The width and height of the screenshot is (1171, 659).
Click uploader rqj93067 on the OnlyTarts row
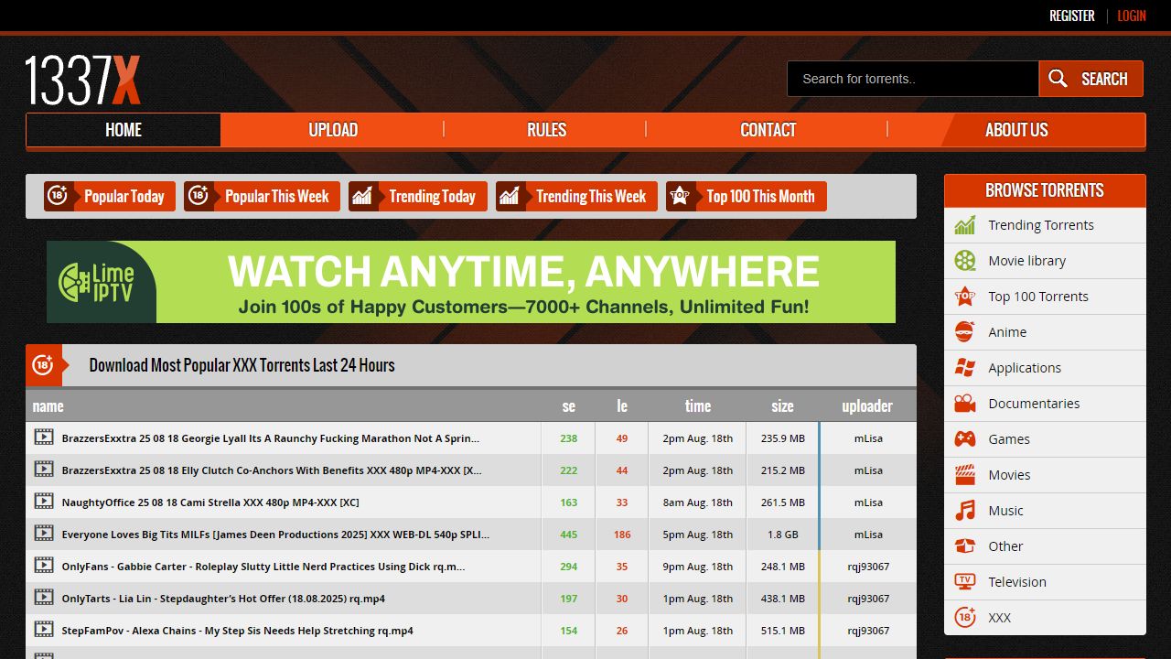(868, 599)
